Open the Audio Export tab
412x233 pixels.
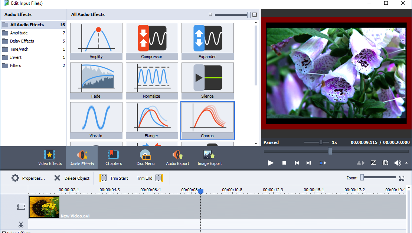click(178, 158)
